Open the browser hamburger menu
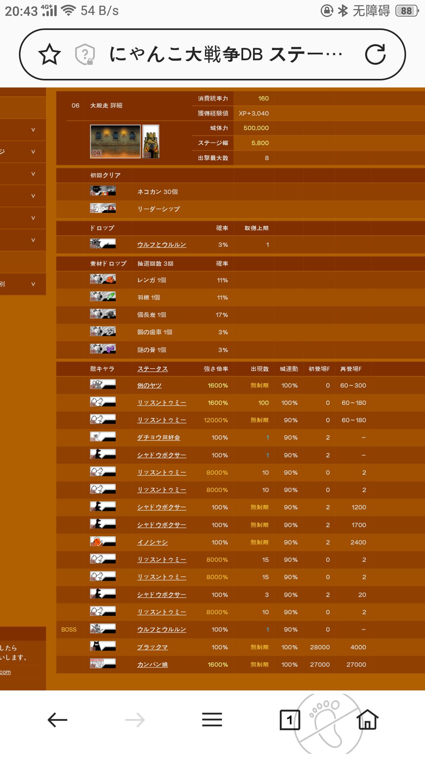Image resolution: width=425 pixels, height=757 pixels. [212, 720]
